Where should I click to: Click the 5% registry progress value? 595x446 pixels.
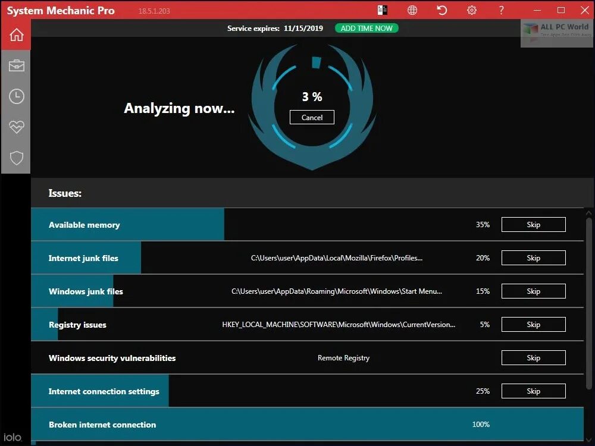point(484,325)
